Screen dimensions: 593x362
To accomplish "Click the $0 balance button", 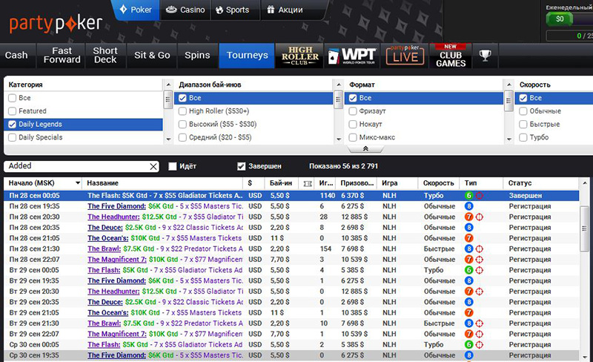I will point(559,19).
